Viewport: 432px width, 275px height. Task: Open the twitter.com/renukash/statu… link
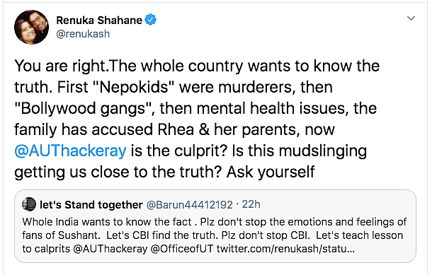click(285, 249)
